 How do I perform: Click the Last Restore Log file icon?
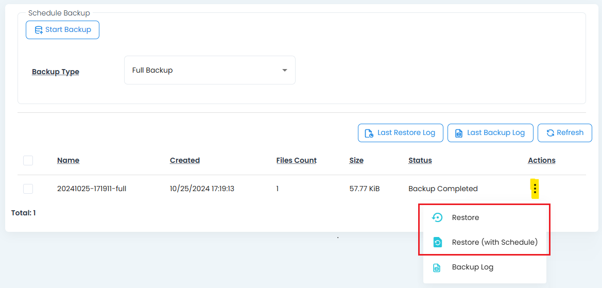click(x=369, y=133)
